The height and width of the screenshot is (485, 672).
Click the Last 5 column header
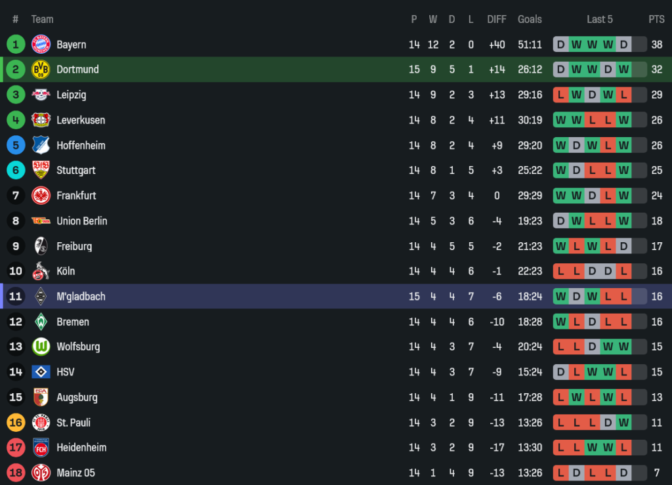coord(599,19)
